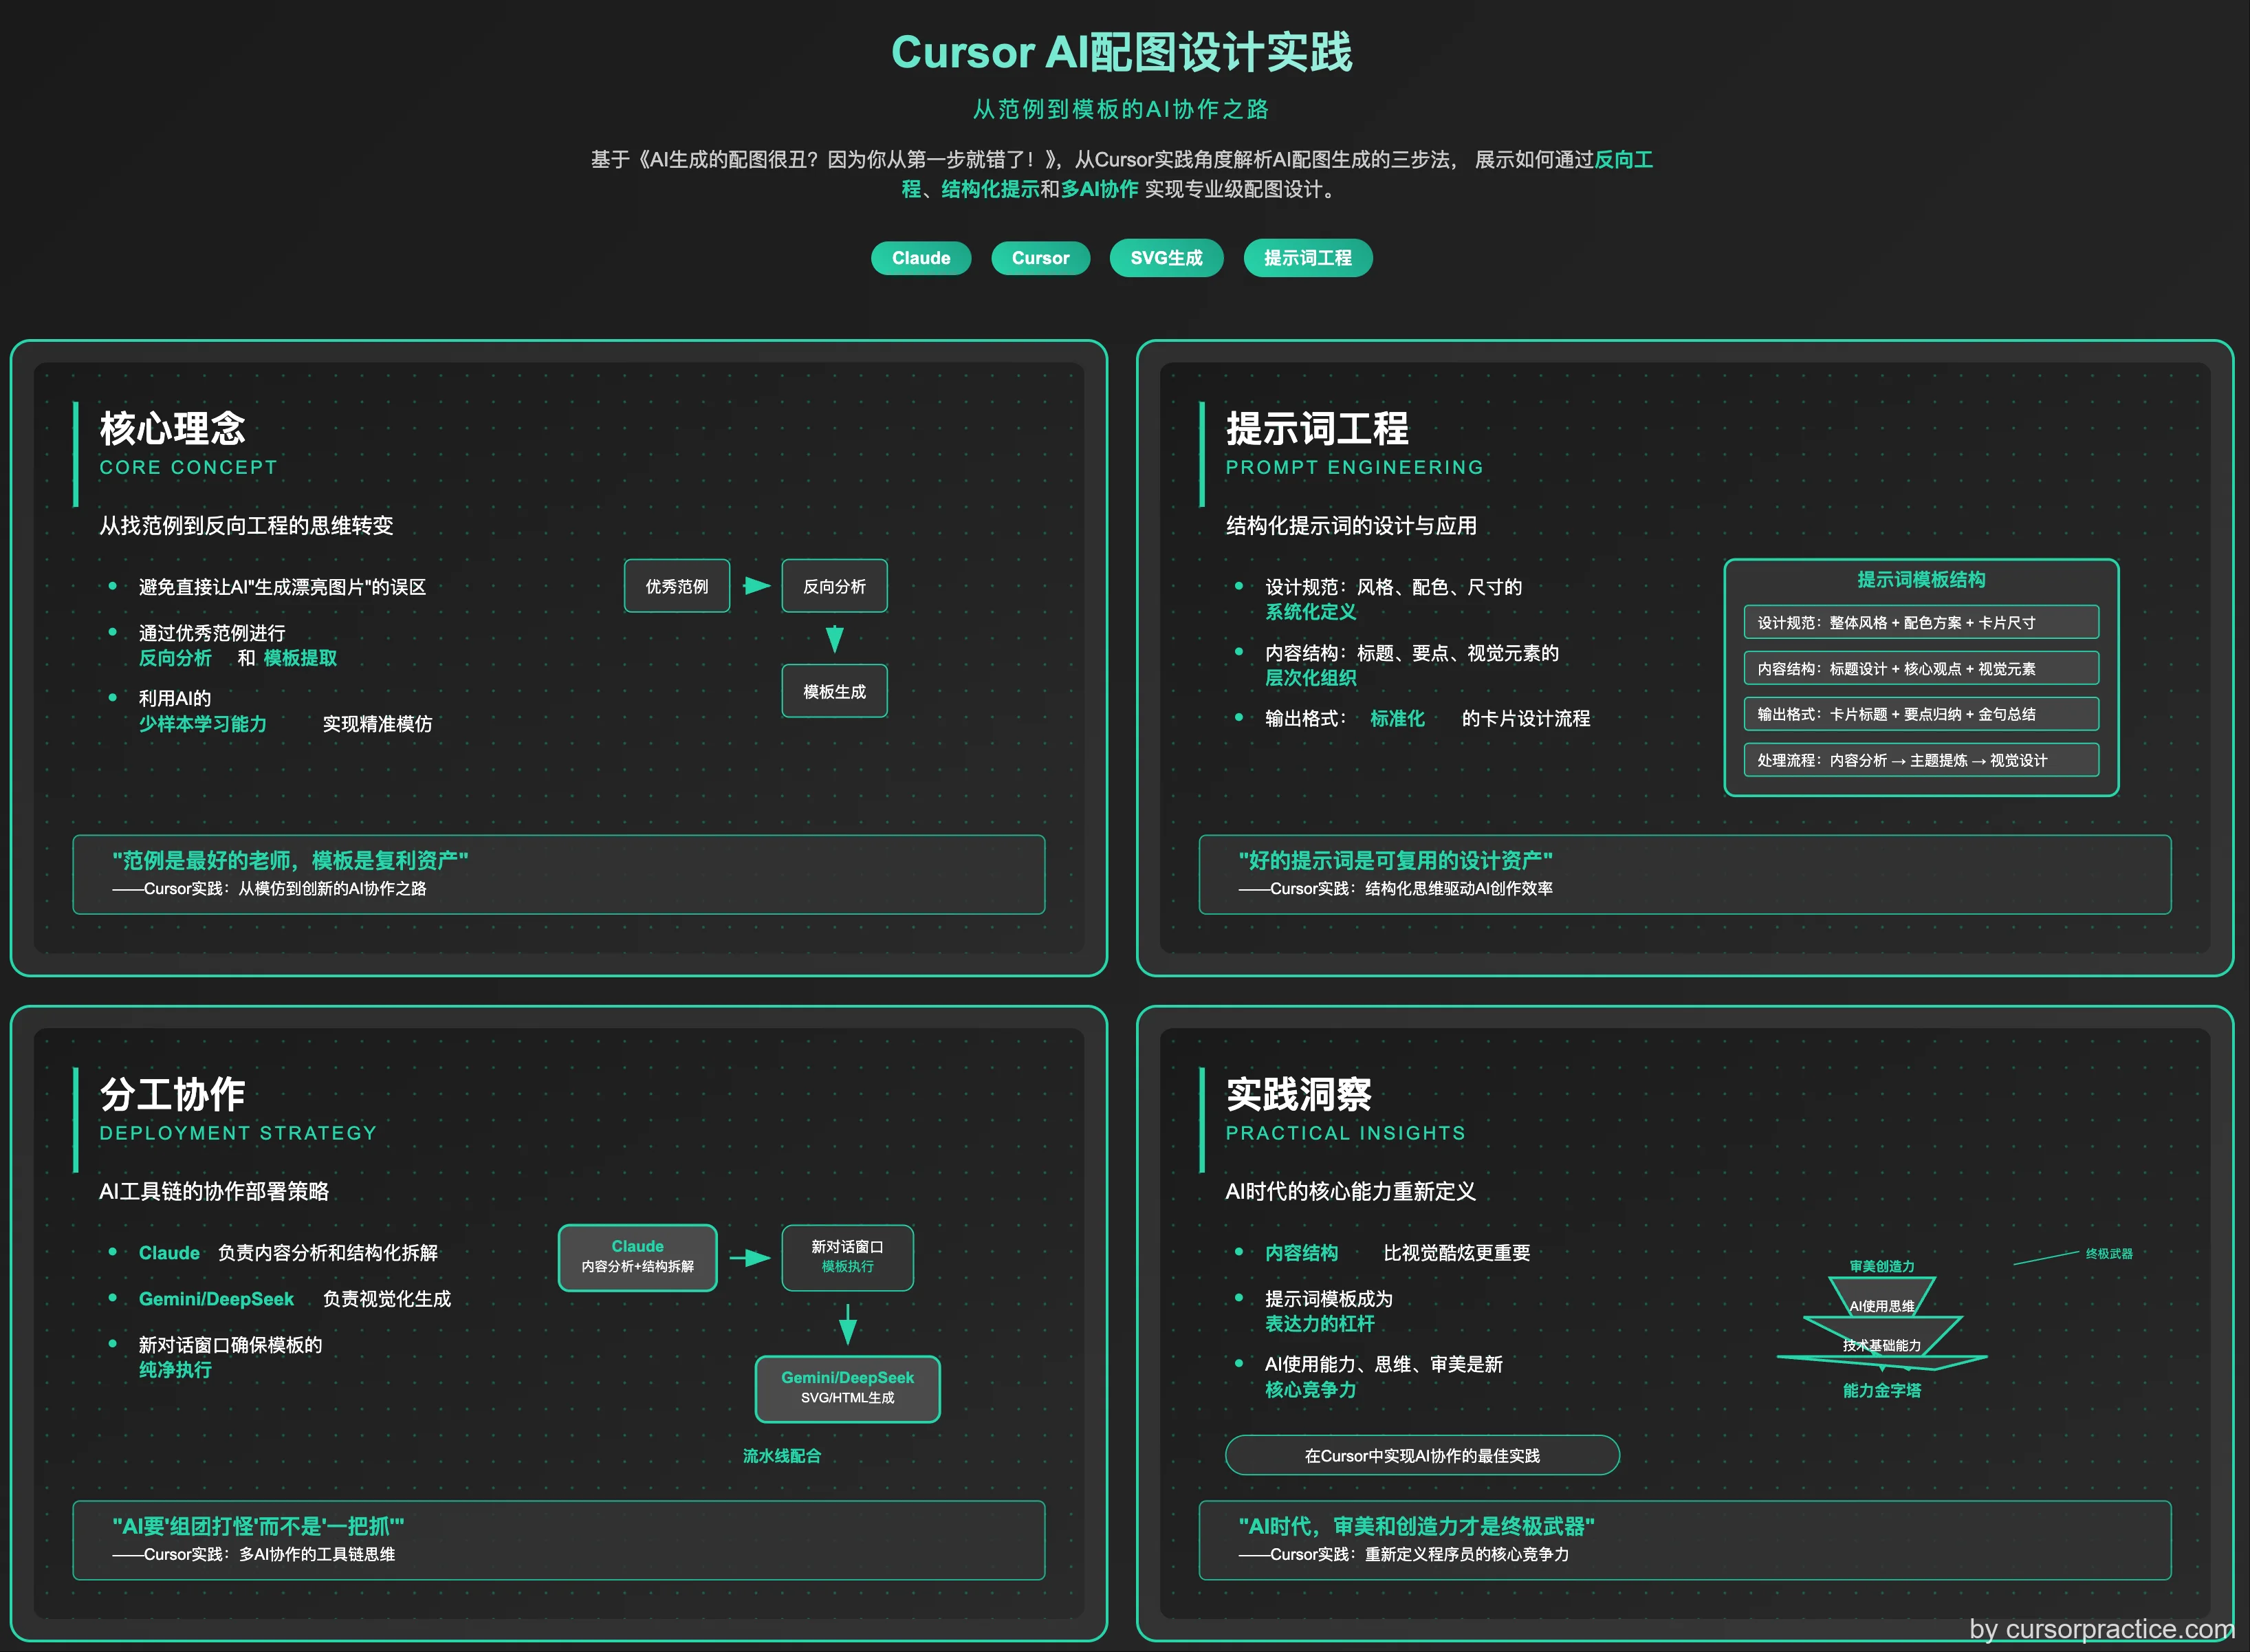This screenshot has height=1652, width=2250.
Task: Click the quote 好的提示词是可复用的设计资产
Action: (x=1395, y=860)
